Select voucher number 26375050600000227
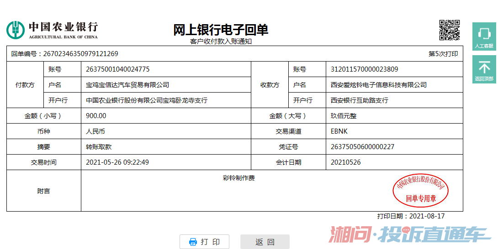 click(x=362, y=147)
